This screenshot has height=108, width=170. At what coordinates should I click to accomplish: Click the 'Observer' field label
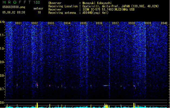point(55,3)
